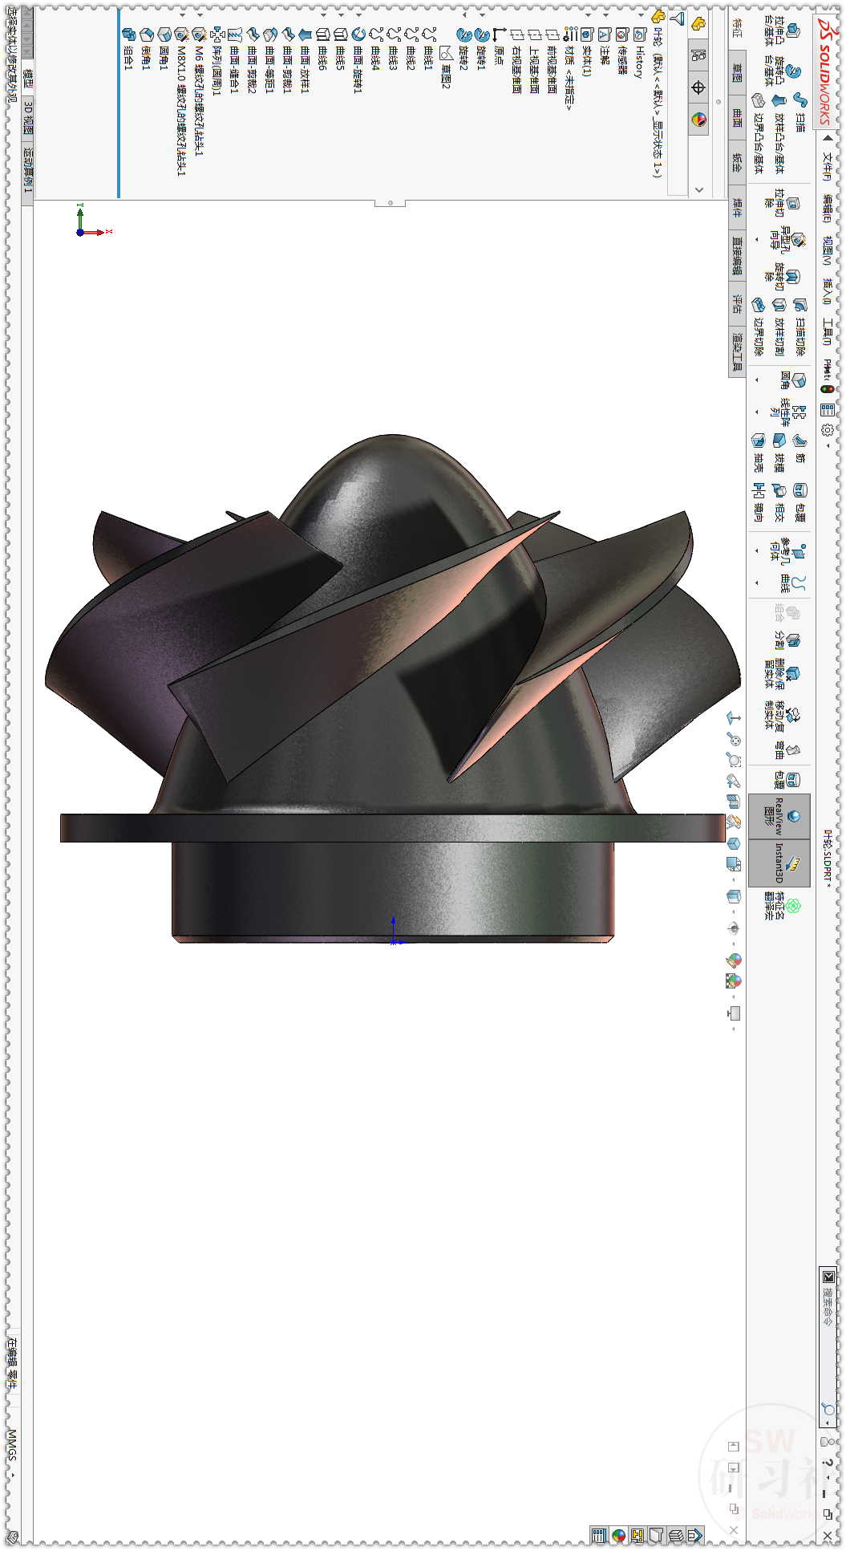Open the 评估 evaluate tab
Image resolution: width=846 pixels, height=1551 pixels.
(737, 303)
